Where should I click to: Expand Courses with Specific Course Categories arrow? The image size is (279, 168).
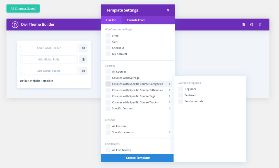(x=169, y=84)
